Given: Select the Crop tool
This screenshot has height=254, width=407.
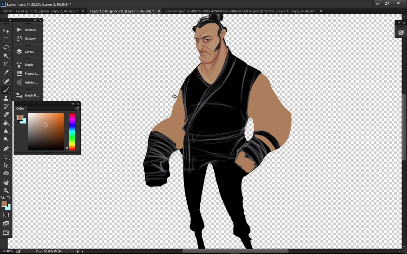Looking at the screenshot, I should [6, 64].
